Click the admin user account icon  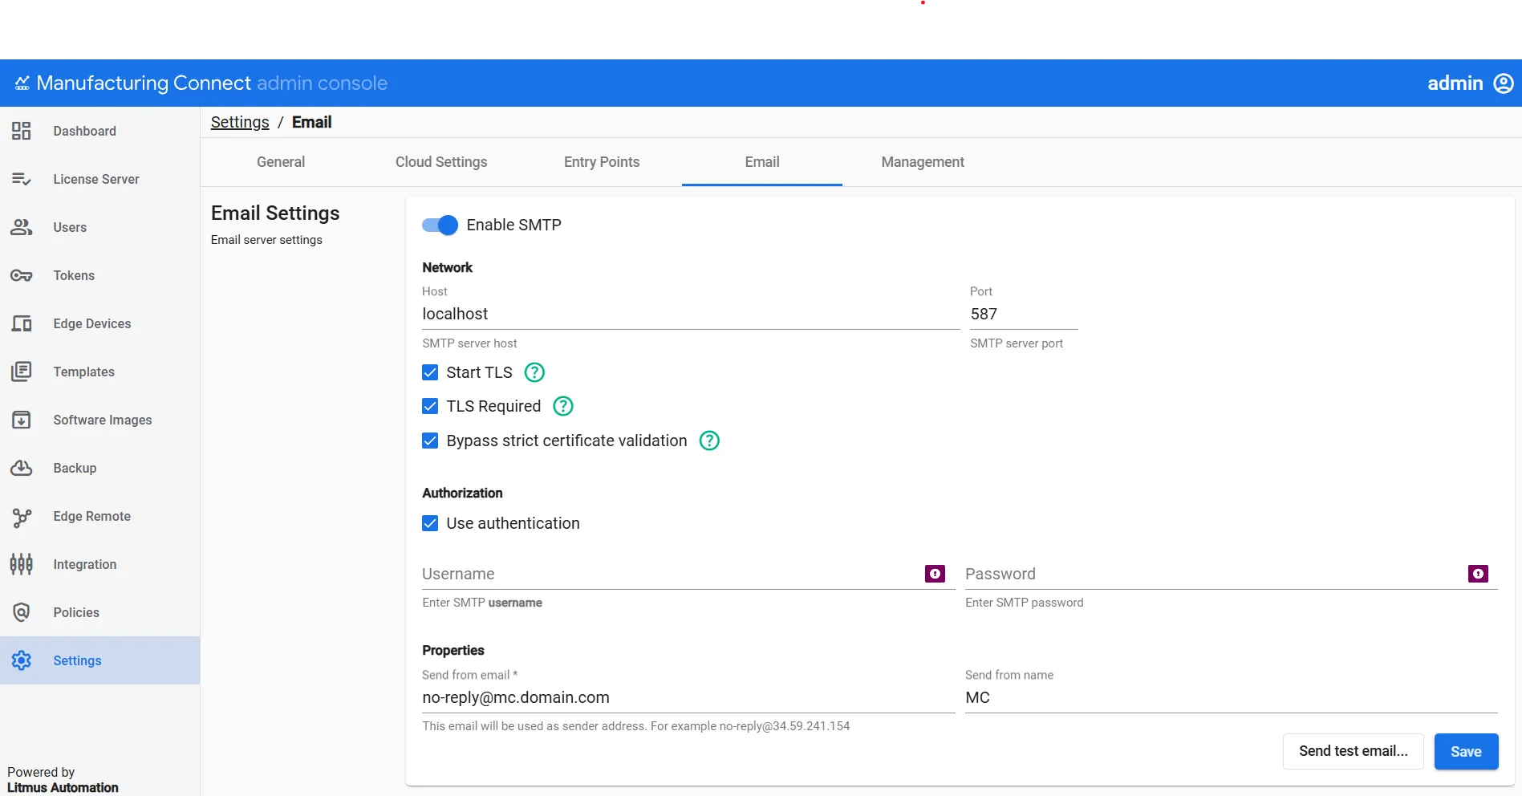pyautogui.click(x=1504, y=83)
